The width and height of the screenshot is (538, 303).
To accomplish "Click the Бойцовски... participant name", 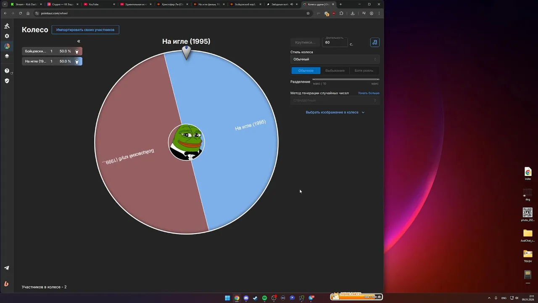I will point(35,51).
